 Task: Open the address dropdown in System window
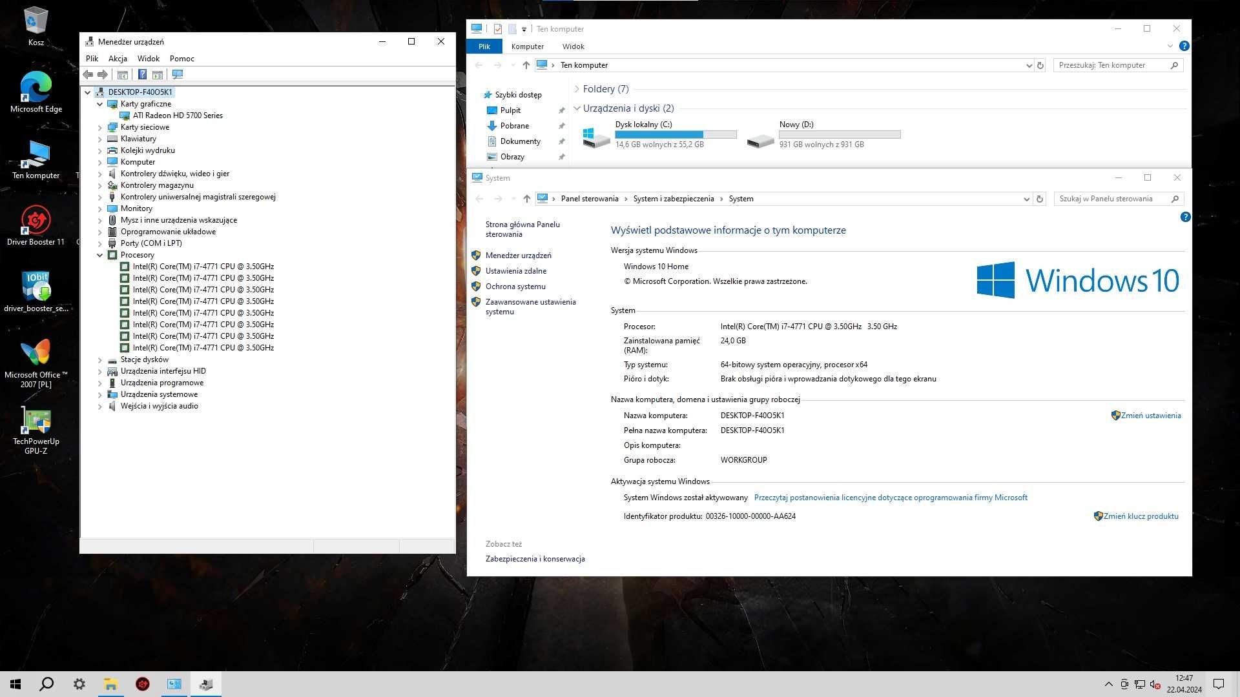click(1026, 199)
